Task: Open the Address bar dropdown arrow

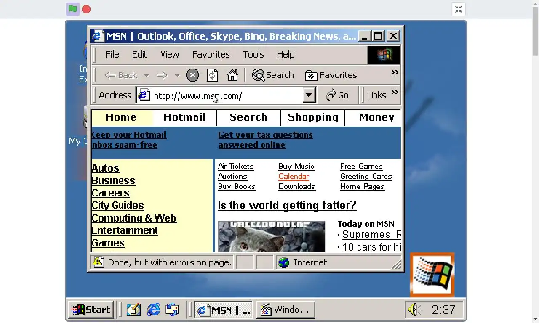Action: [x=309, y=95]
